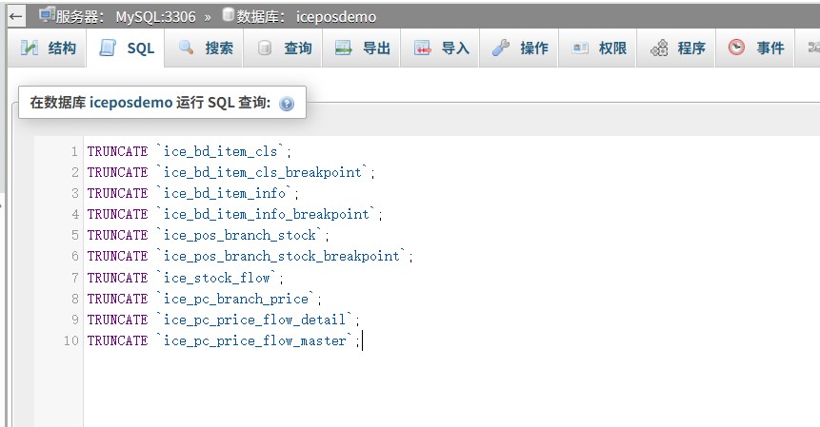
Task: Open the Routines (程序) tab
Action: [x=676, y=48]
